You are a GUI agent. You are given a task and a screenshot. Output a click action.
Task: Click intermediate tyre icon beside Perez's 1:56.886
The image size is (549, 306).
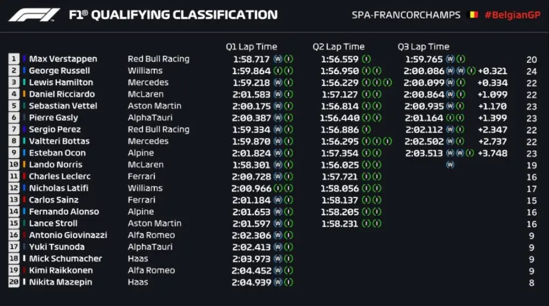click(x=367, y=129)
